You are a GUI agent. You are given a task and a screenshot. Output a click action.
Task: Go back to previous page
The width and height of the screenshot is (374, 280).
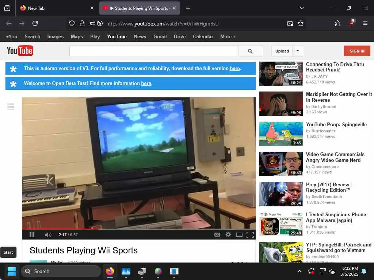[x=9, y=23]
